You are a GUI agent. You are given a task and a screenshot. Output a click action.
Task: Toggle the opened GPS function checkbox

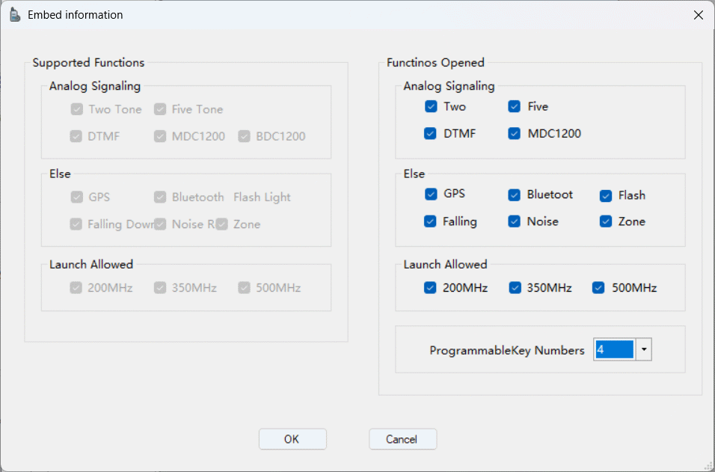pyautogui.click(x=431, y=194)
